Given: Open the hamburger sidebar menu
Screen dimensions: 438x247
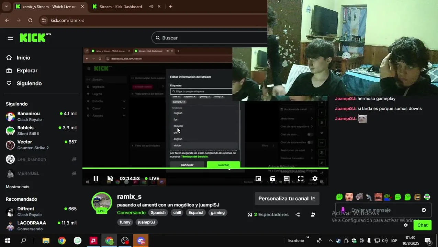Looking at the screenshot, I should [x=10, y=38].
